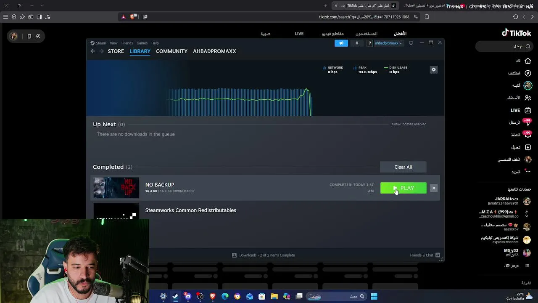This screenshot has width=538, height=303.
Task: Open the browser music note icon
Action: [x=47, y=17]
